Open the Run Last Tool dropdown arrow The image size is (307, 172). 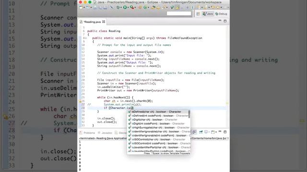click(x=135, y=8)
